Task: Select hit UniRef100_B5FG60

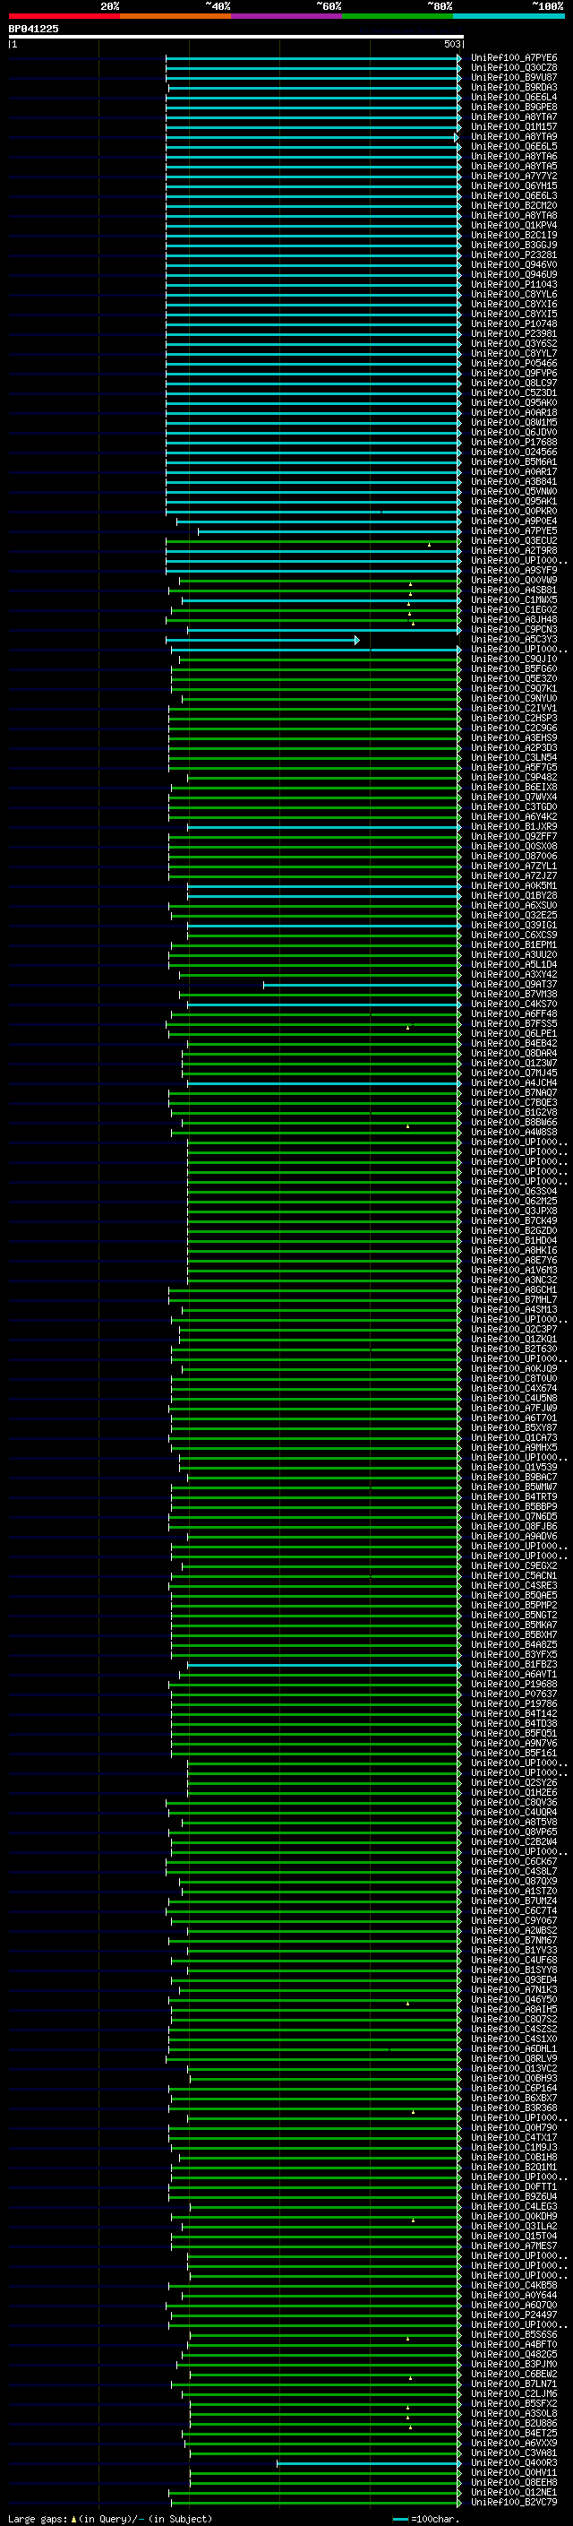Action: pos(514,668)
